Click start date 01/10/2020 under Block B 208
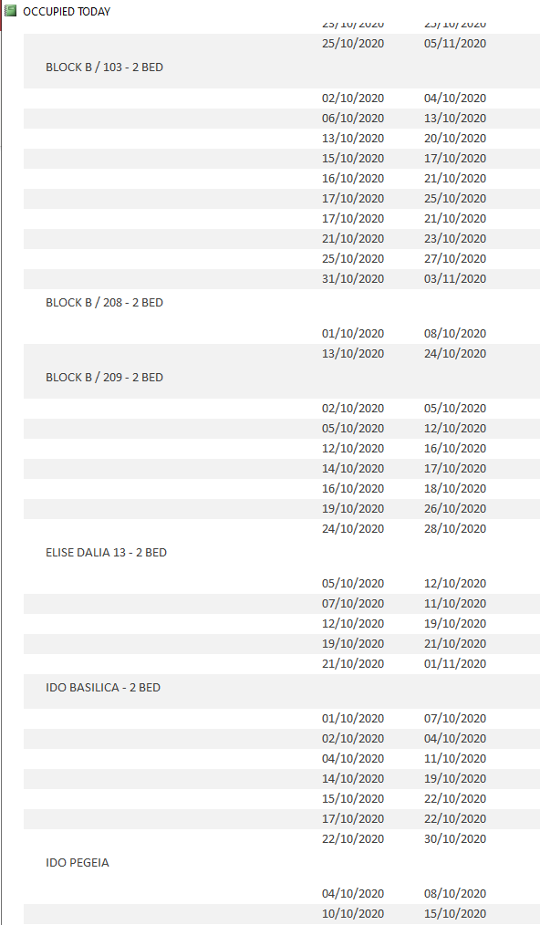 click(353, 334)
